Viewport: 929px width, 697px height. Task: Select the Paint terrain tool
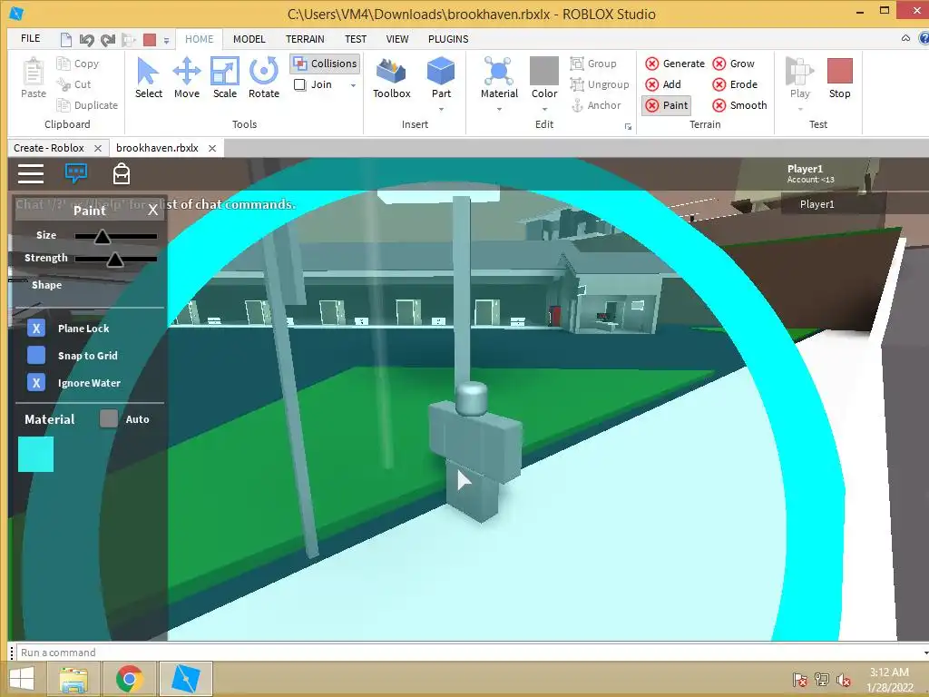coord(667,105)
